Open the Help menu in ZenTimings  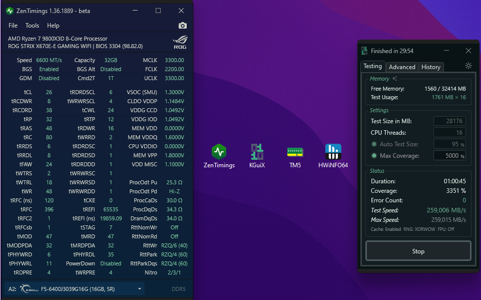tap(53, 26)
